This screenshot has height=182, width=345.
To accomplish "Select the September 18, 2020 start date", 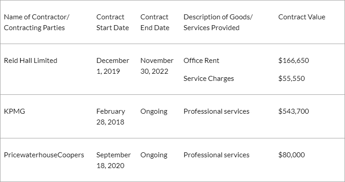I will click(114, 160).
